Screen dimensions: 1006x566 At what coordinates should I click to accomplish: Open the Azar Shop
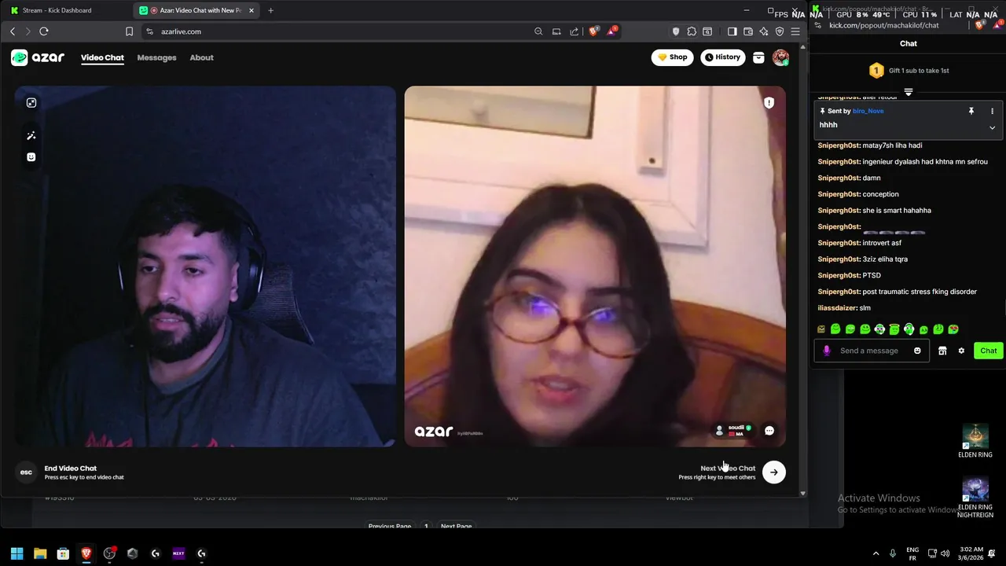(x=672, y=57)
